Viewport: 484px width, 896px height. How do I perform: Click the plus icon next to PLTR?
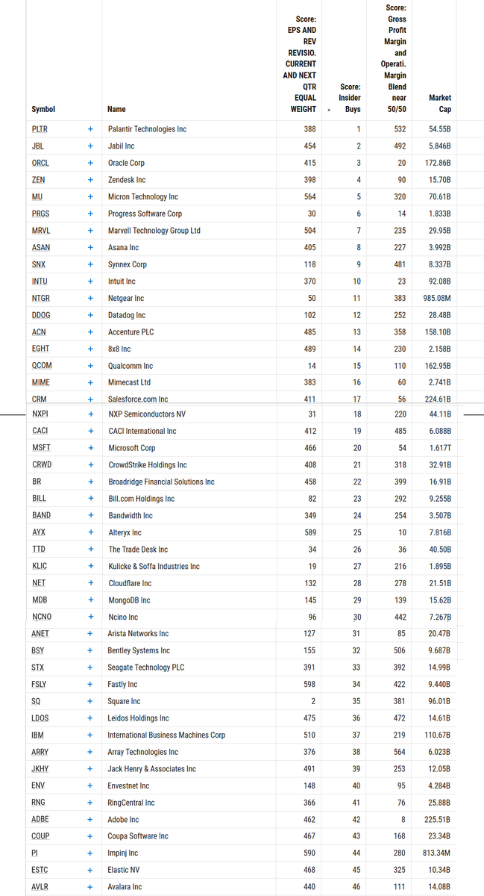point(90,129)
